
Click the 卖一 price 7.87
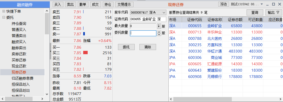(77, 34)
